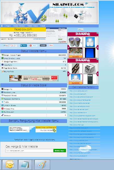Click the Google Indexed Pages row icon
The width and height of the screenshot is (114, 170).
point(2,55)
